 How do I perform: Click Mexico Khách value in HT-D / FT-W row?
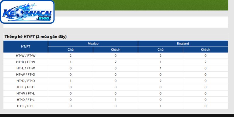click(116, 62)
